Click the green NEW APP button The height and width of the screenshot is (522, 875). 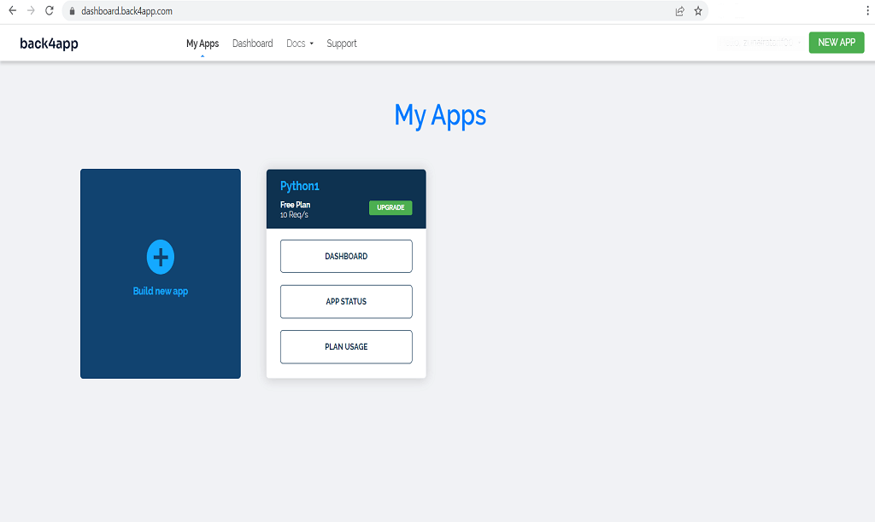pyautogui.click(x=837, y=43)
